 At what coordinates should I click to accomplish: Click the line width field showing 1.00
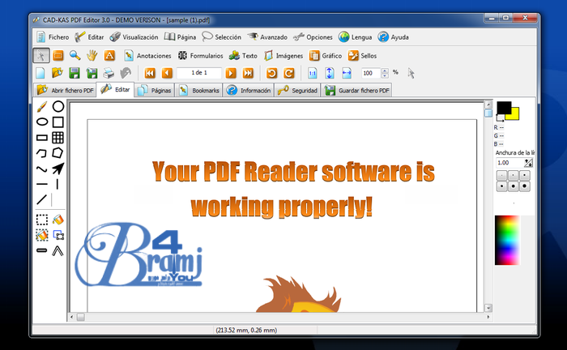[x=509, y=163]
